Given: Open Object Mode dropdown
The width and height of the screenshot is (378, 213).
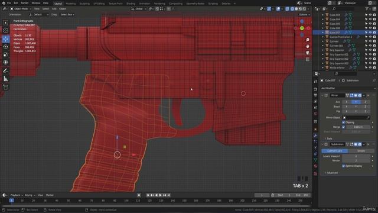Looking at the screenshot, I should (x=21, y=9).
